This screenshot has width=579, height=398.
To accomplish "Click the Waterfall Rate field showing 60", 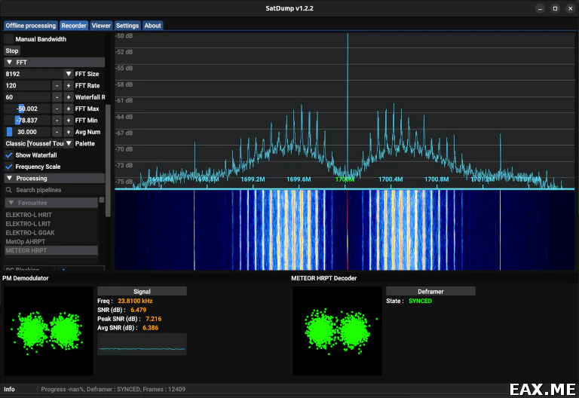I will pyautogui.click(x=27, y=97).
